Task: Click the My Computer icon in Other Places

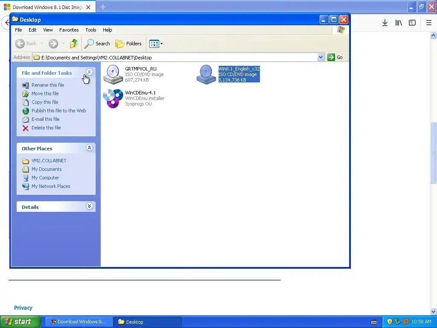Action: (x=26, y=178)
